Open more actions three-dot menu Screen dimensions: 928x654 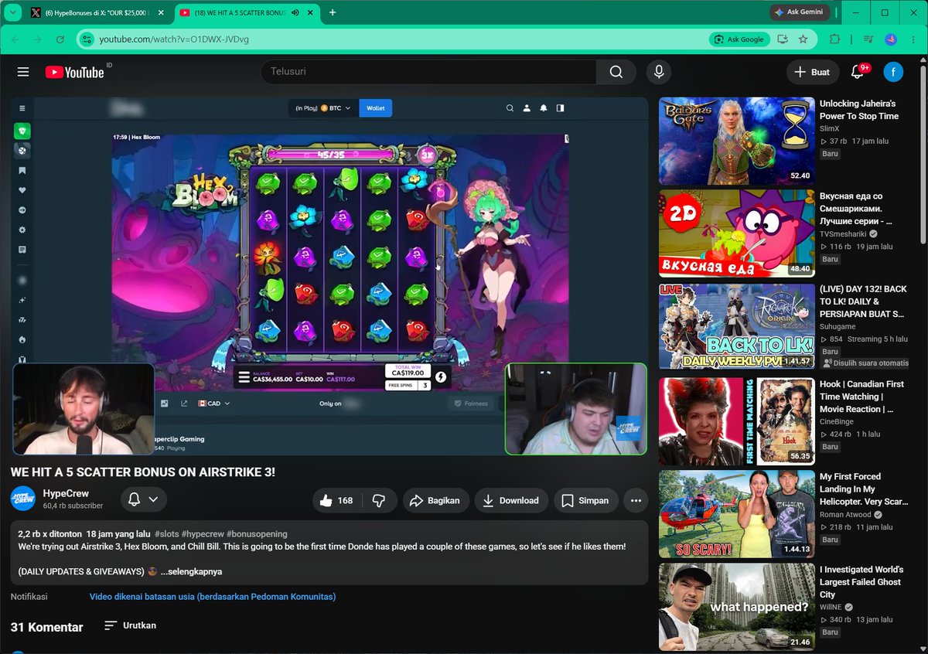tap(636, 500)
